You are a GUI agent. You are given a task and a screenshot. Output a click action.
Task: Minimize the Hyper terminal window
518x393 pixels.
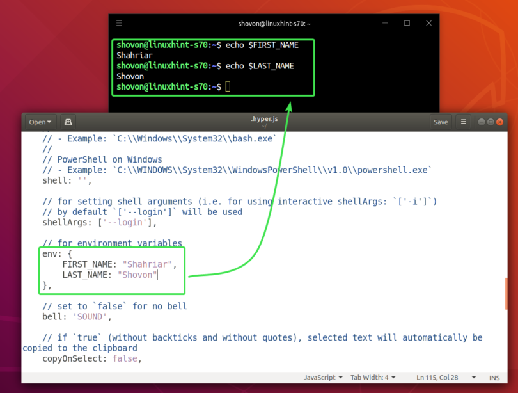click(x=385, y=23)
